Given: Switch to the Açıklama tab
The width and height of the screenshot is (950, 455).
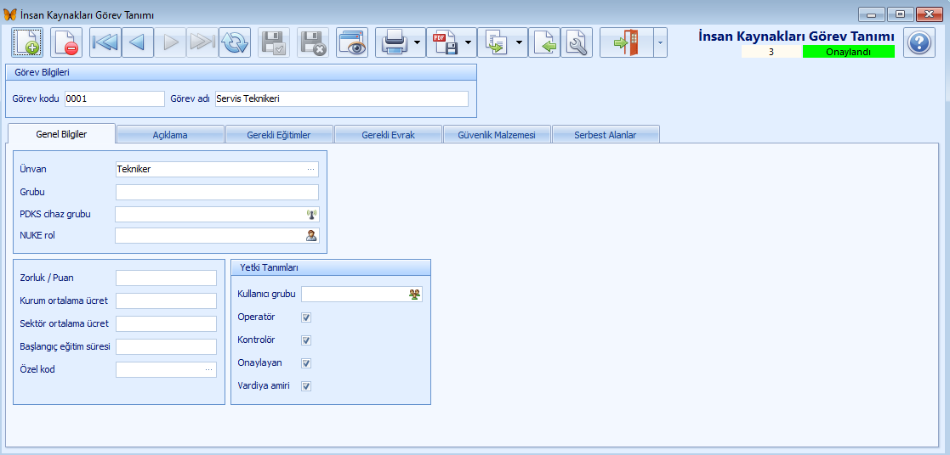Looking at the screenshot, I should coord(170,135).
